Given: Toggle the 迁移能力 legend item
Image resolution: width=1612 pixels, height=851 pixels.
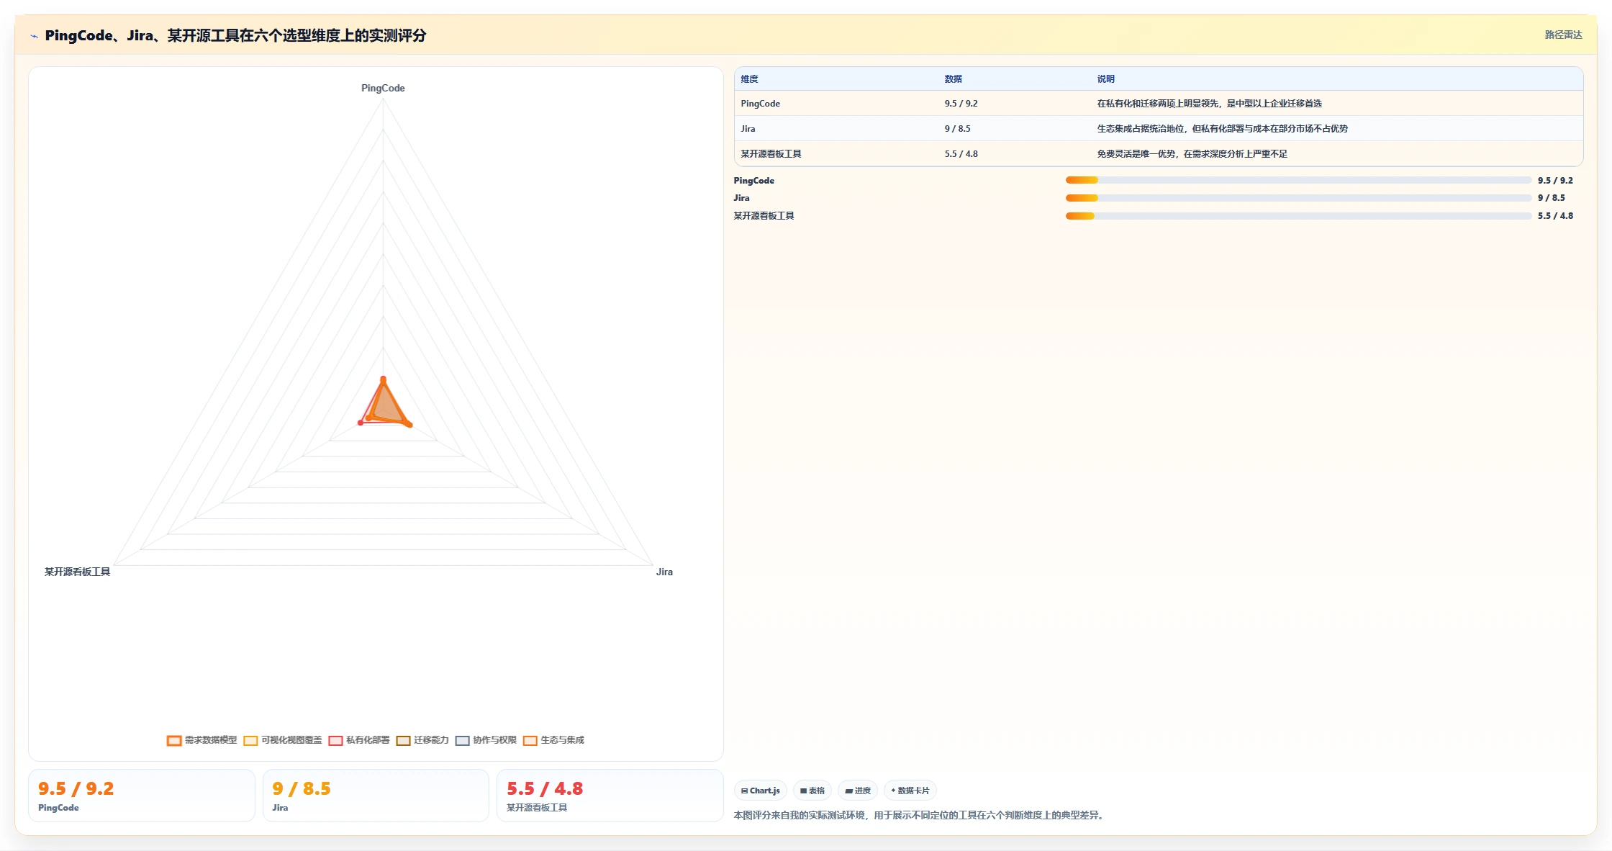Looking at the screenshot, I should pos(422,740).
